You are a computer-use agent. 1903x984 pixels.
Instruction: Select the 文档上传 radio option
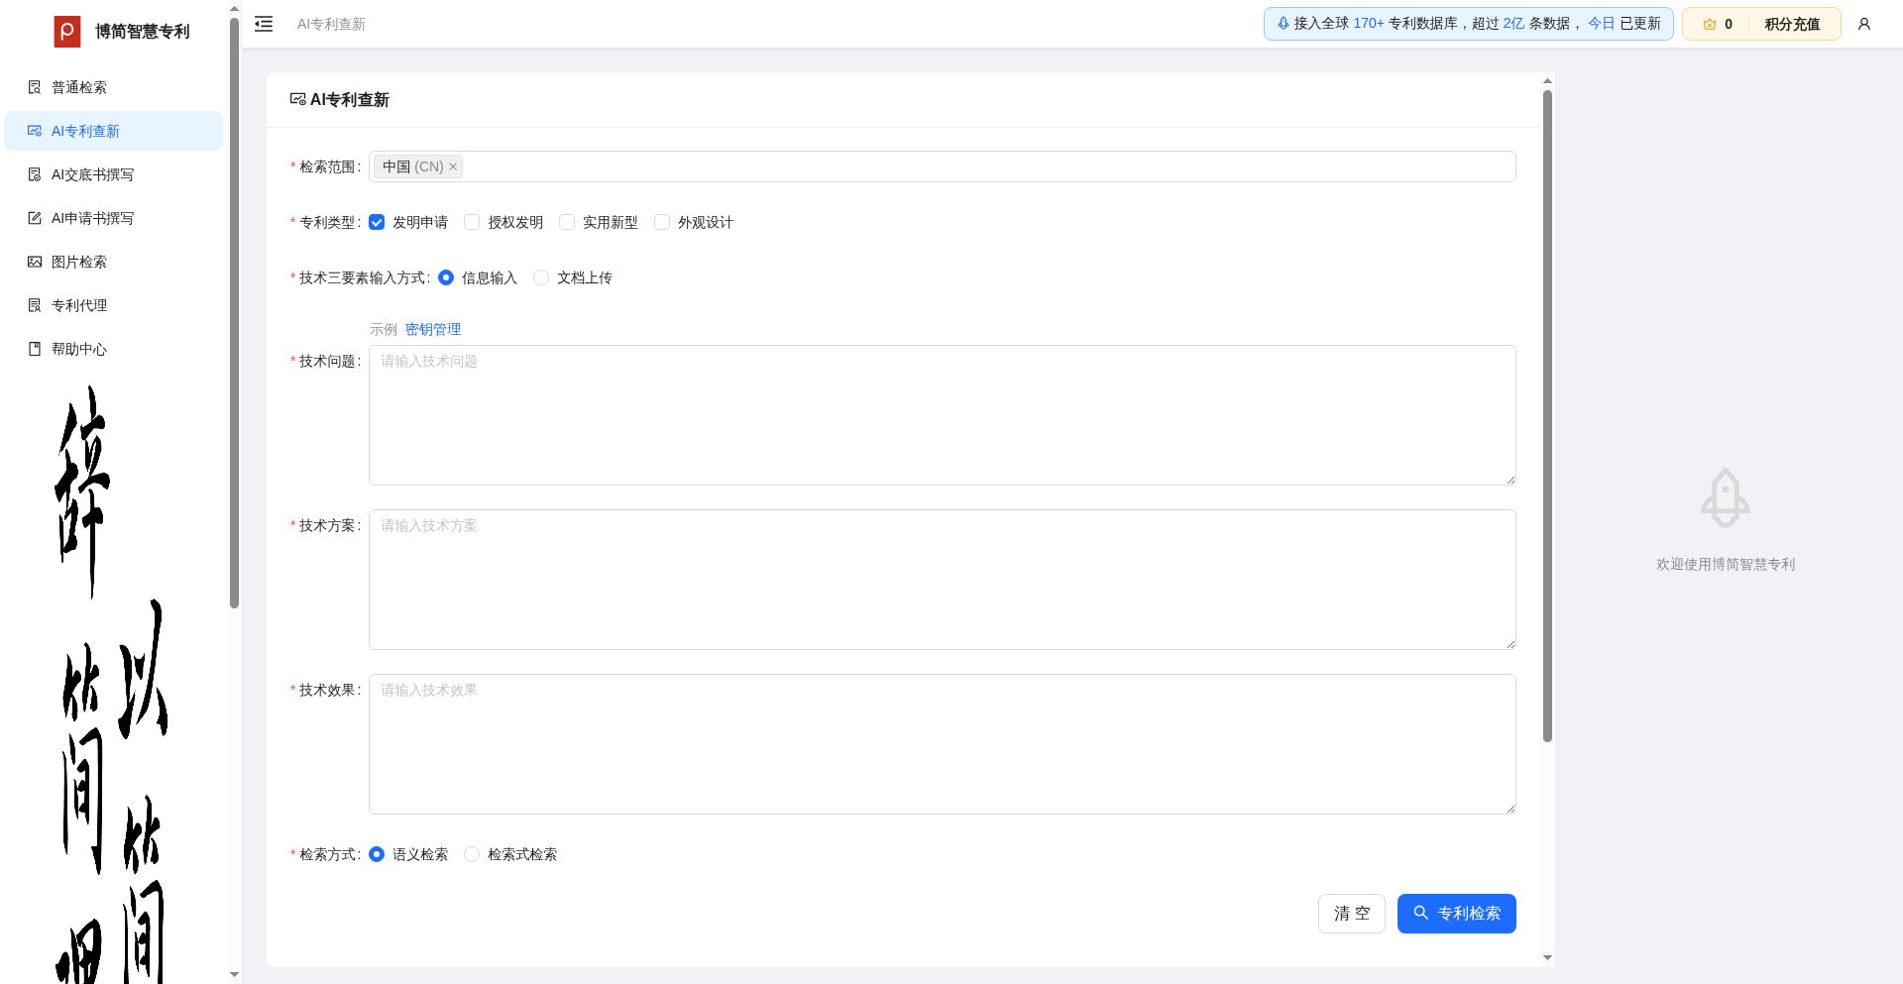coord(541,277)
